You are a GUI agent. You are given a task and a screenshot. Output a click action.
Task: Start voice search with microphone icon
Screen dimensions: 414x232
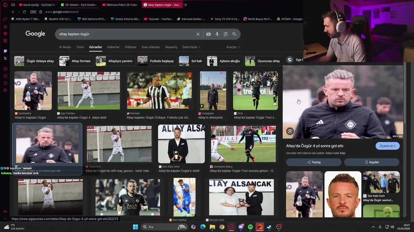[x=217, y=34]
